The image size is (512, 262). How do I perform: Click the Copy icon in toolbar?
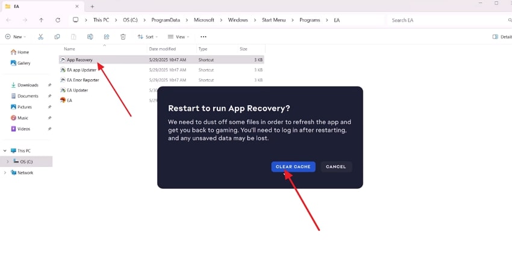coord(57,37)
